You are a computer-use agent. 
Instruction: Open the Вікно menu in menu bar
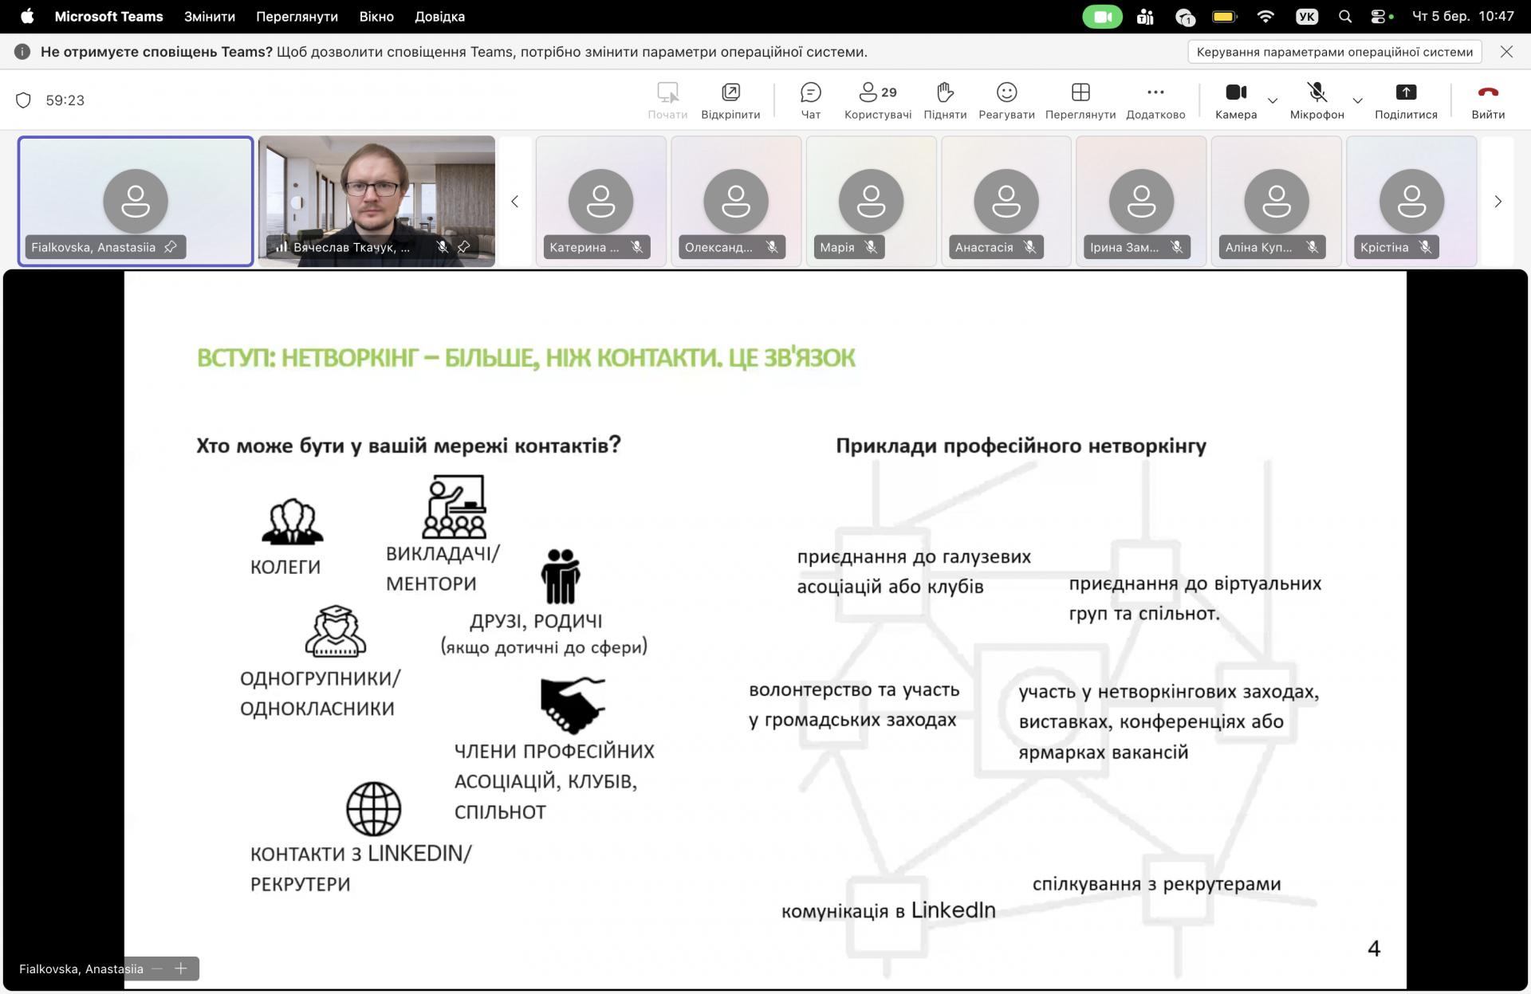376,17
